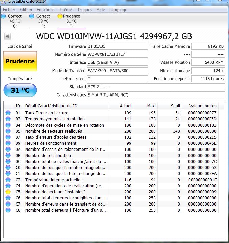Click the Firmware field 01.01A01
Image resolution: width=229 pixels, height=243 pixels.
(x=117, y=46)
